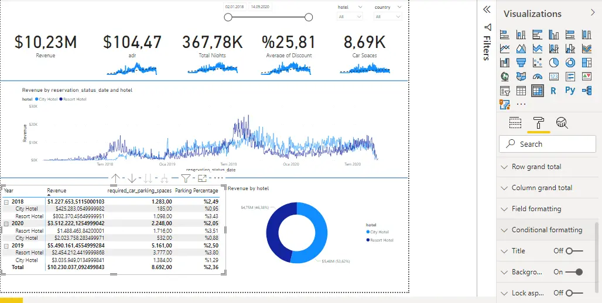This screenshot has width=602, height=303.
Task: Select the globe map visual
Action: click(504, 77)
